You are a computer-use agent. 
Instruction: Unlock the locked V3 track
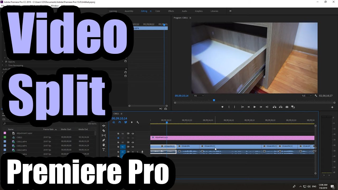coord(118,138)
